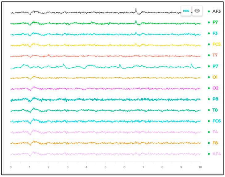
Task: Click the tall spike on the AF3 trace
Action: 136,10
